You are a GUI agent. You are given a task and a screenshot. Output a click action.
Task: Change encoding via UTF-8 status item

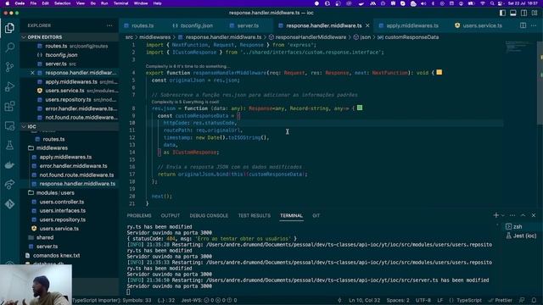pos(423,300)
